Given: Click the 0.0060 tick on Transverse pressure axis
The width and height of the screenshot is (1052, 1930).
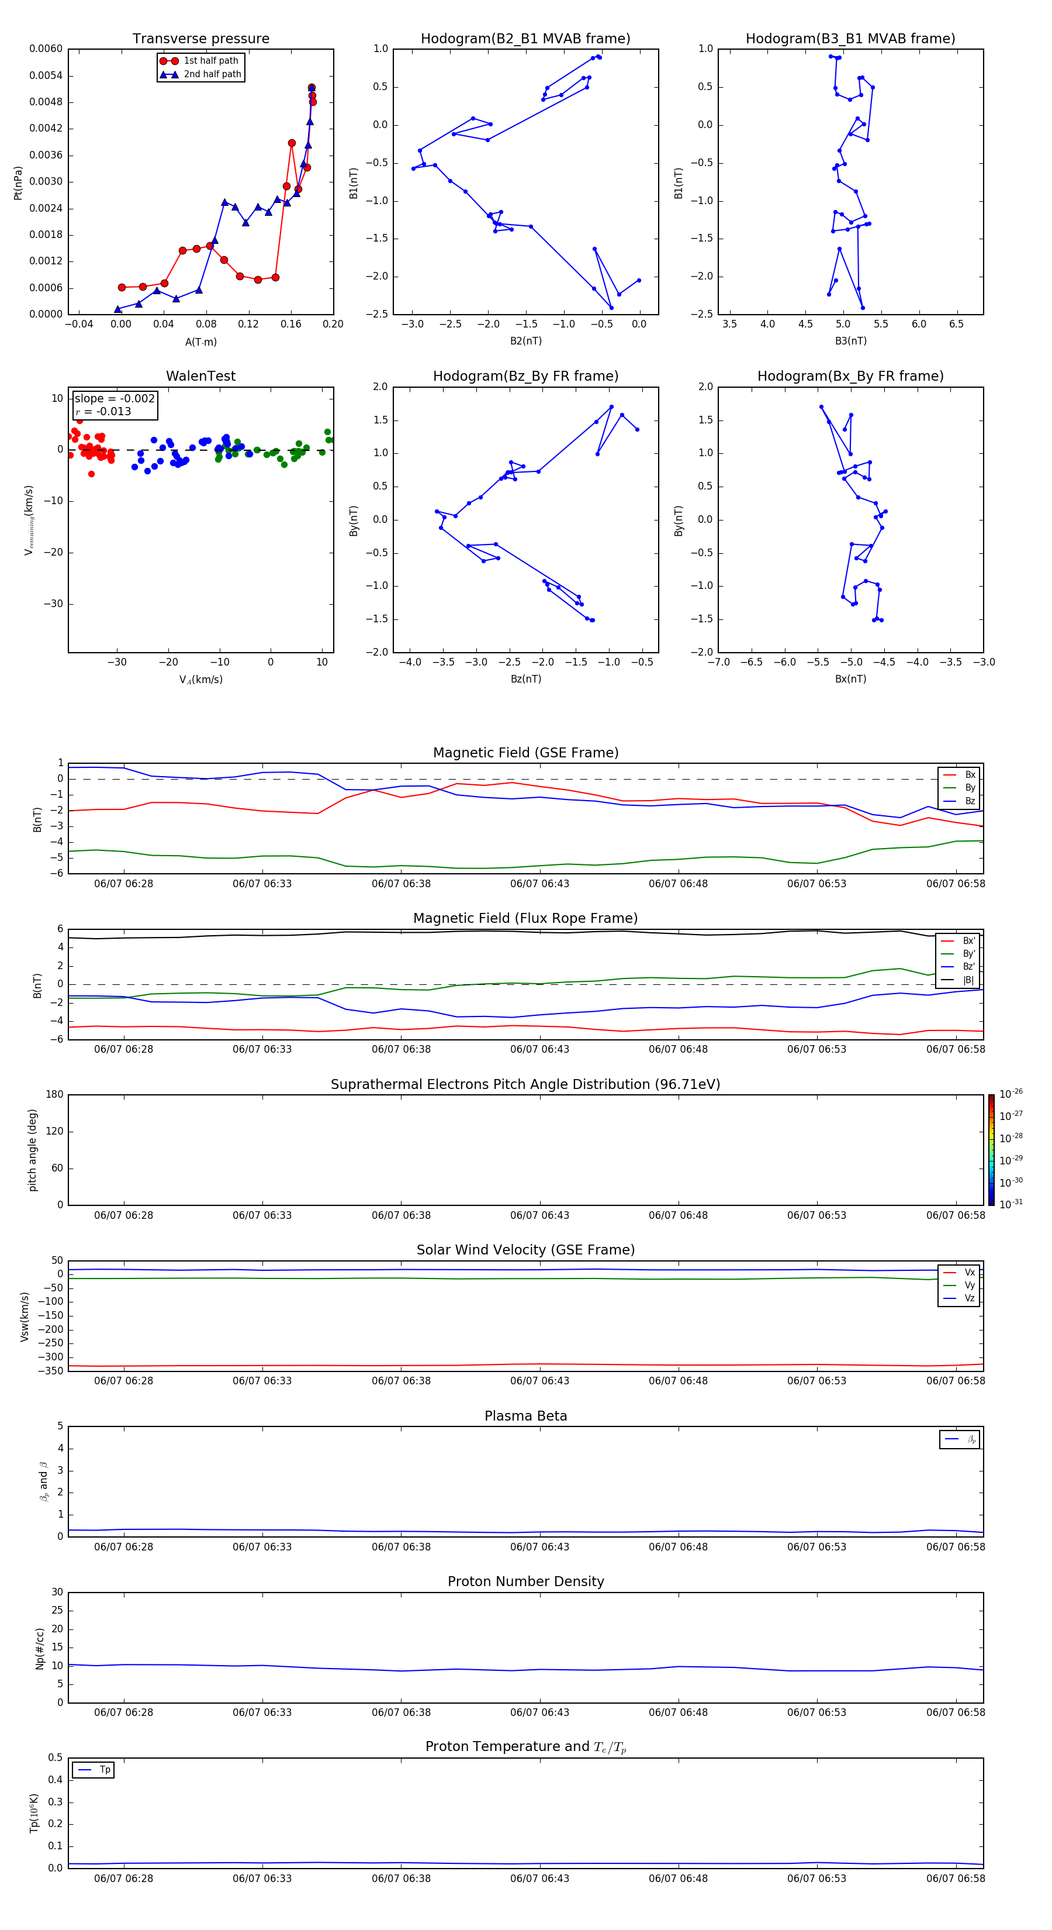Looking at the screenshot, I should (46, 49).
